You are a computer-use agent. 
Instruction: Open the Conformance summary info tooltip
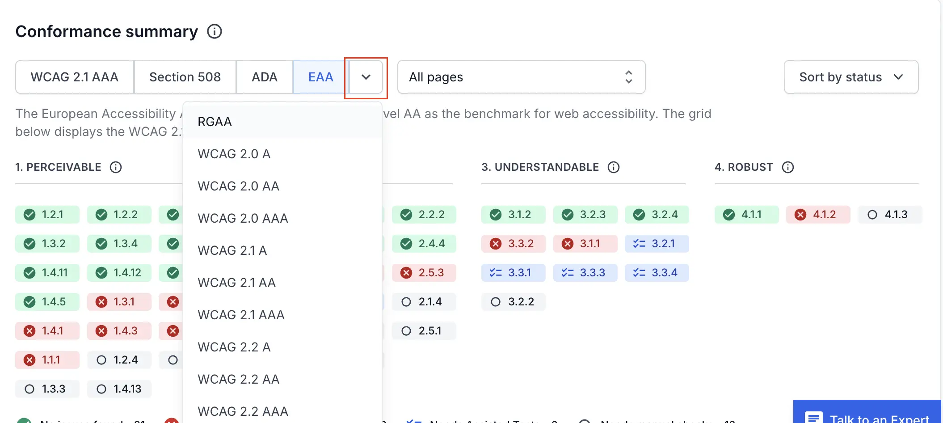pos(215,31)
